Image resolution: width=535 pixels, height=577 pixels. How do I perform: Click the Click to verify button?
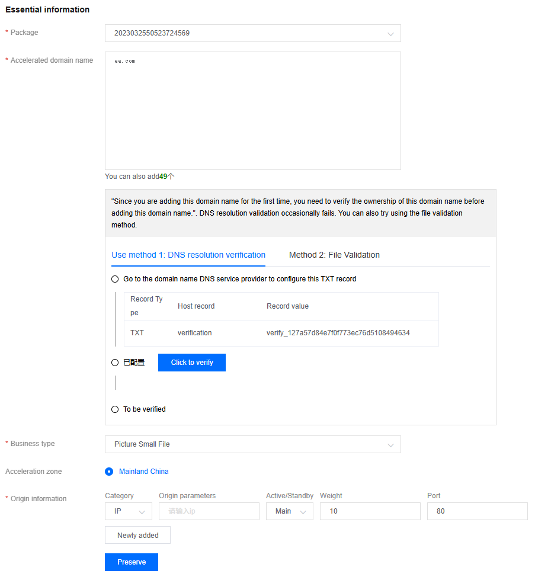click(x=192, y=363)
